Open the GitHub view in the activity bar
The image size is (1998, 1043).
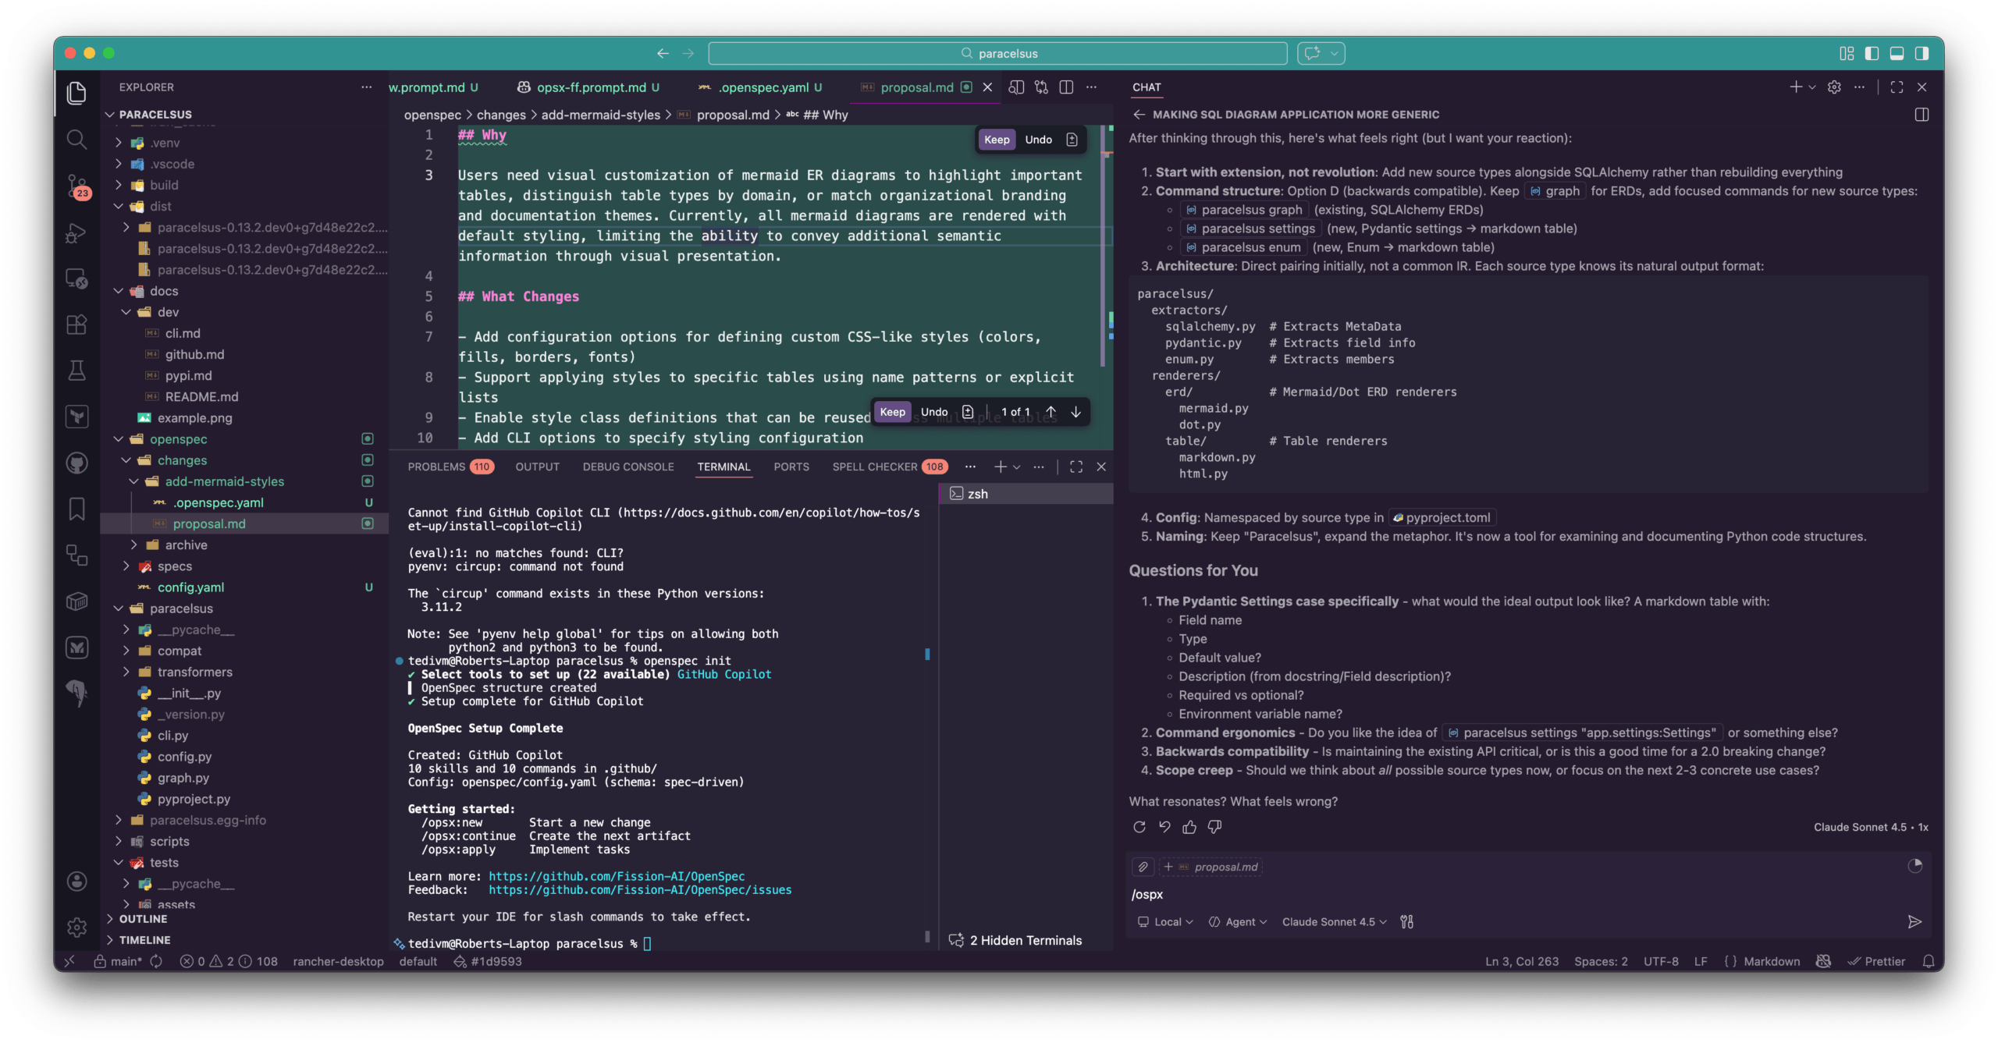tap(76, 464)
